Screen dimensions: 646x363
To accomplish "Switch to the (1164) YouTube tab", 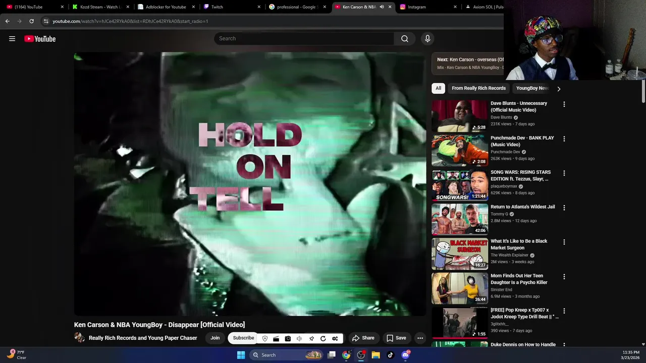I will coord(33,7).
